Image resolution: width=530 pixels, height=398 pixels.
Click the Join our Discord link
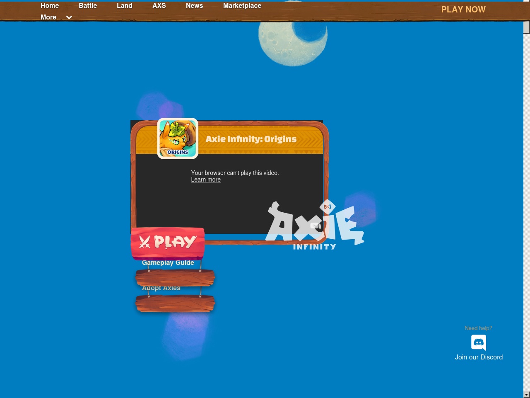(x=479, y=357)
